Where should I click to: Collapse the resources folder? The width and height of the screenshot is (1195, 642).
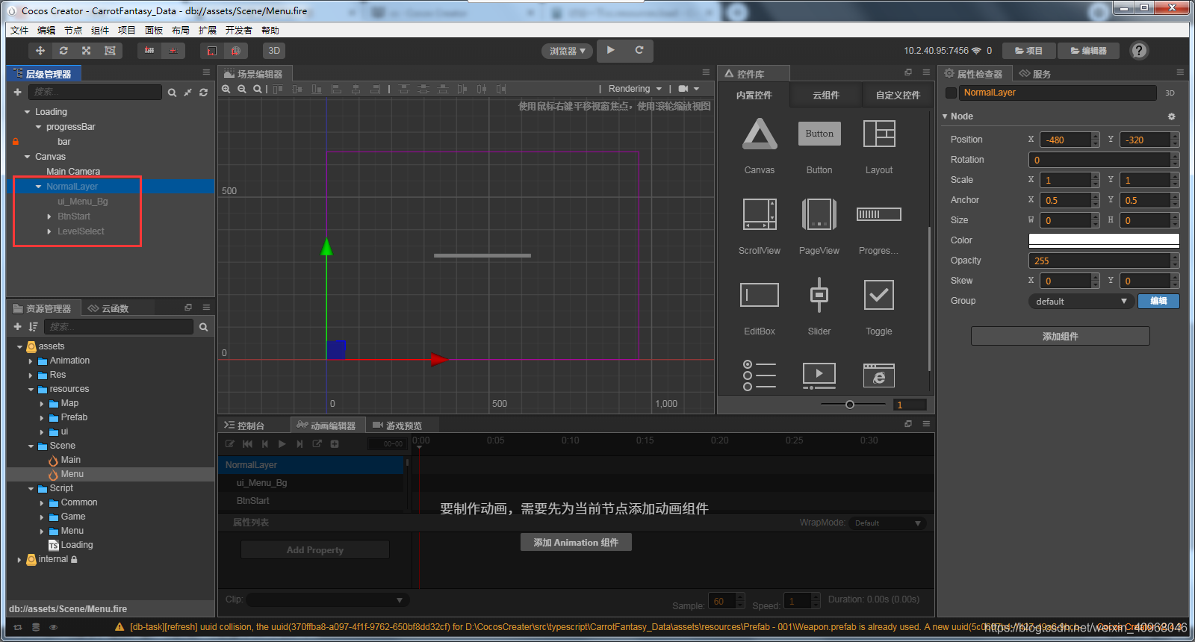pos(31,389)
